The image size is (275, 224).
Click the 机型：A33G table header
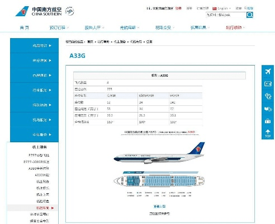coord(159,76)
